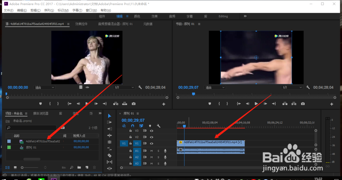The image size is (342, 180).
Task: Open Program monitor settings wrench
Action: pyautogui.click(x=308, y=87)
